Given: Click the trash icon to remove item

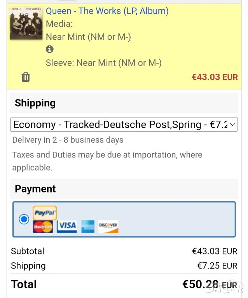Looking at the screenshot, I should click(26, 77).
